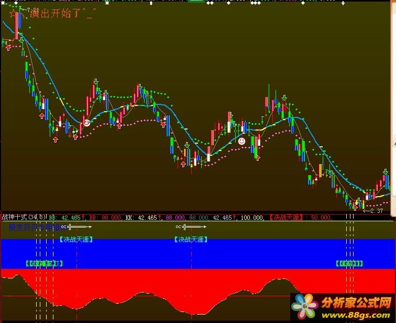396x323 pixels.
Task: Click the leftmost sword signal icon
Action: click(76, 227)
